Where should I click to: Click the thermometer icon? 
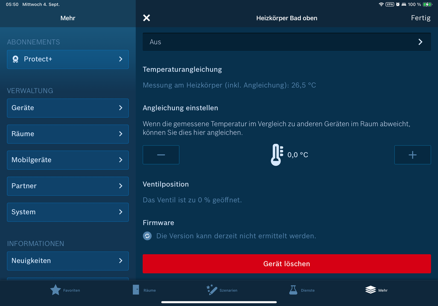pyautogui.click(x=277, y=155)
